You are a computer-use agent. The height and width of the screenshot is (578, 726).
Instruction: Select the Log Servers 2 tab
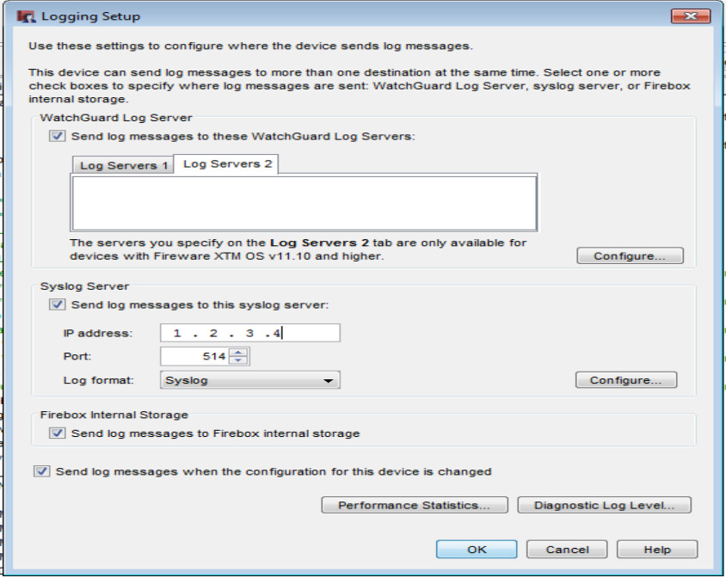pos(226,164)
